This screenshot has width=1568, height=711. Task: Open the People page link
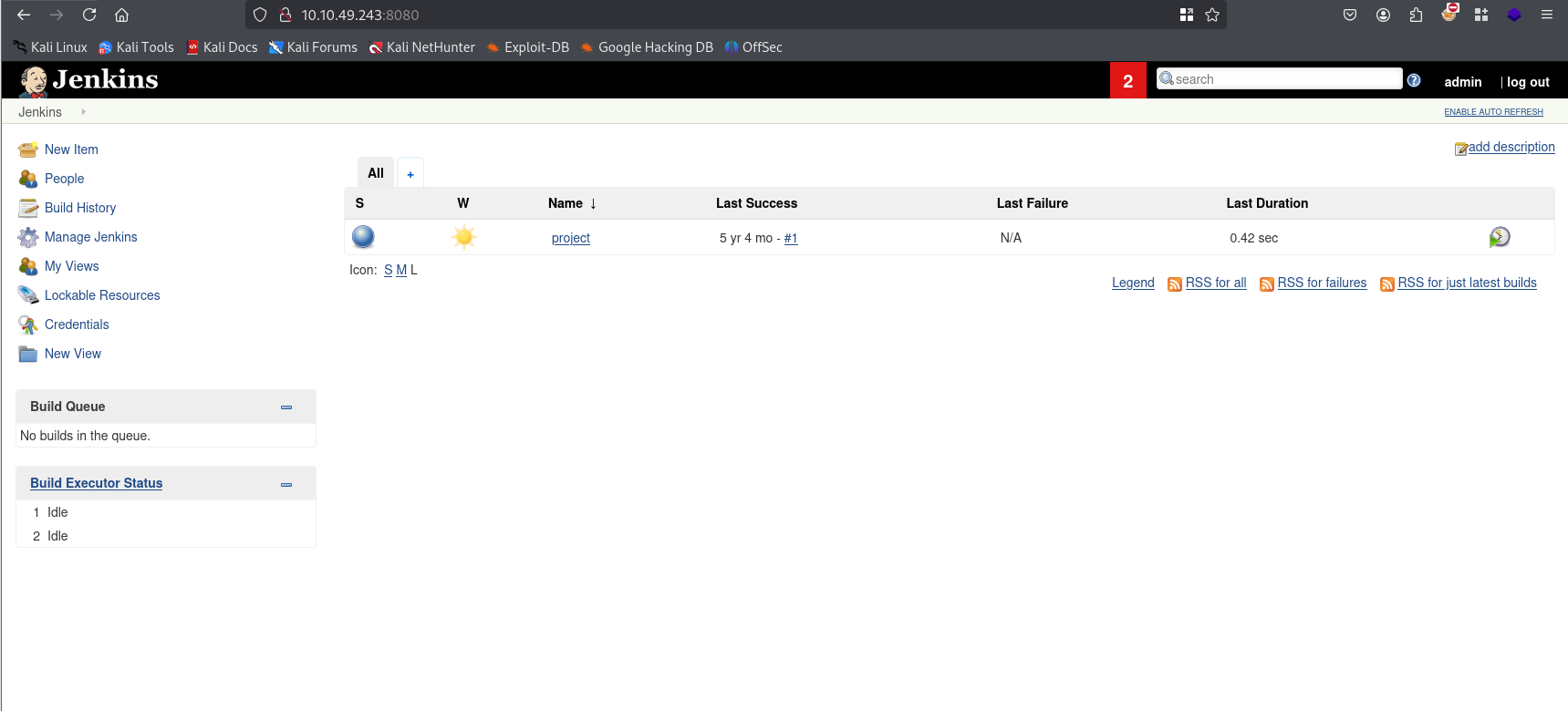pos(64,179)
